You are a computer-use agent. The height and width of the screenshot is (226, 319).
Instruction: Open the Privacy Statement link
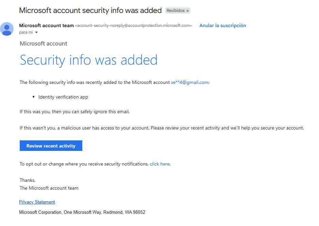pos(37,202)
